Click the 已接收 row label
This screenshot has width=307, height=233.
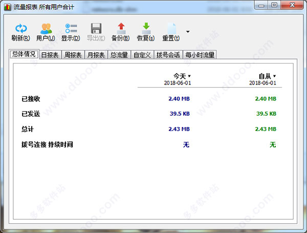[x=31, y=99]
